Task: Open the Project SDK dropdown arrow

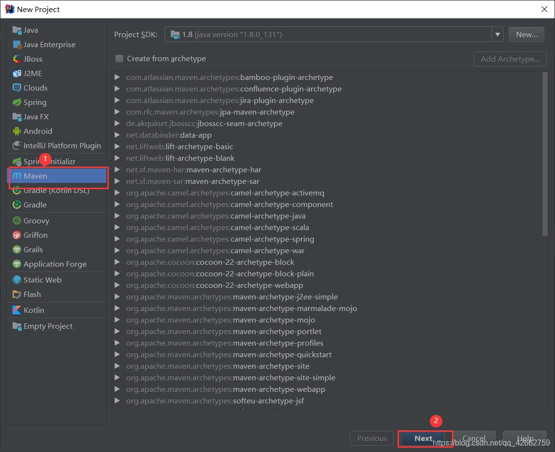Action: pos(497,34)
